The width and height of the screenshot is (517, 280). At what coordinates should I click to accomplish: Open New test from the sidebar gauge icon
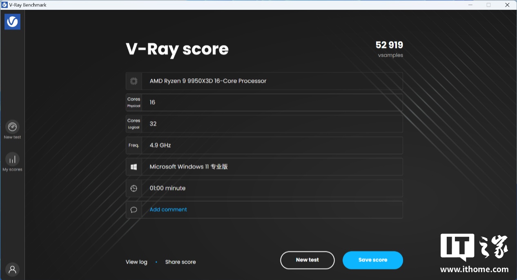12,127
